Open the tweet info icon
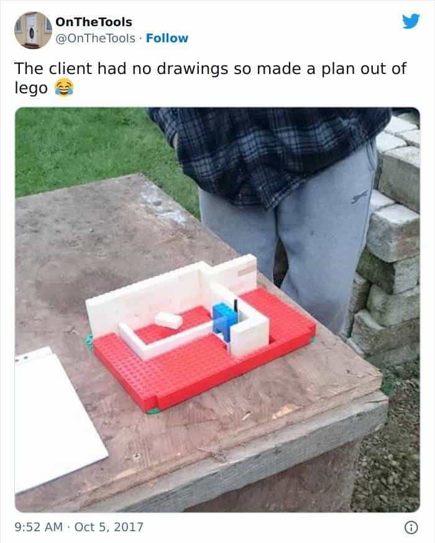435x543 pixels. (x=411, y=527)
